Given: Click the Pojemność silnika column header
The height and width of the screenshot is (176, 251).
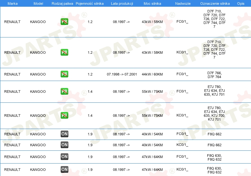Looking at the screenshot, I should 90,3.
